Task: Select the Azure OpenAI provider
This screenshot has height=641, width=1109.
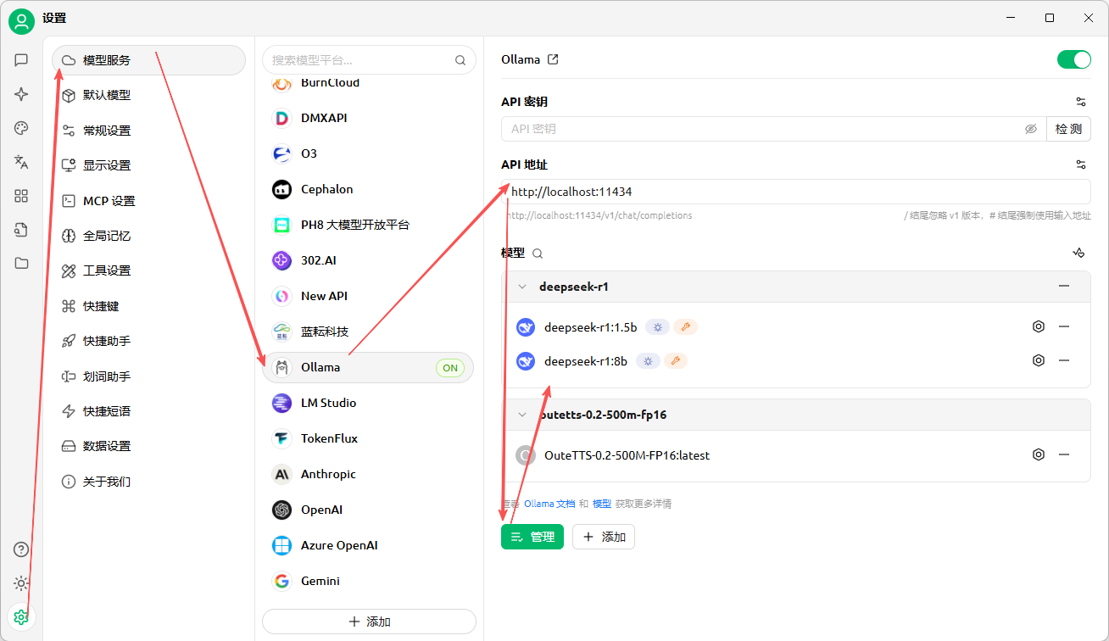Action: click(x=369, y=545)
